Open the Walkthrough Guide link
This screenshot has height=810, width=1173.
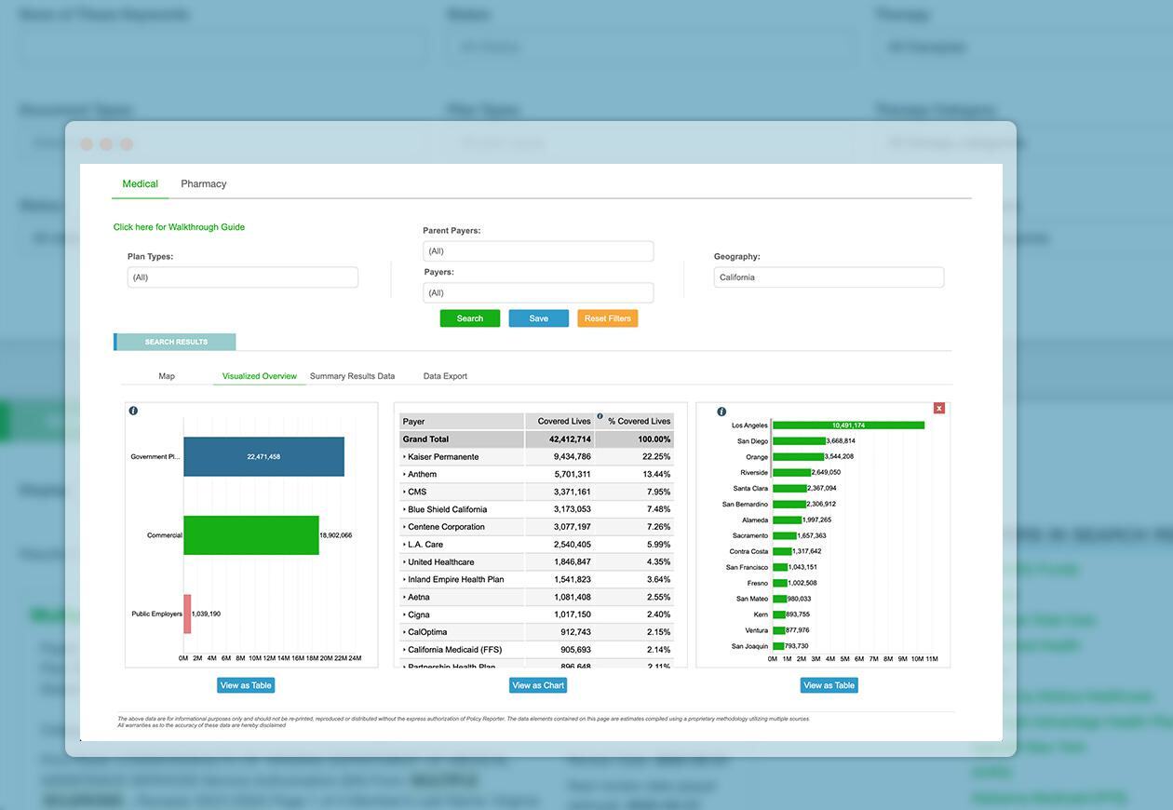pyautogui.click(x=179, y=226)
